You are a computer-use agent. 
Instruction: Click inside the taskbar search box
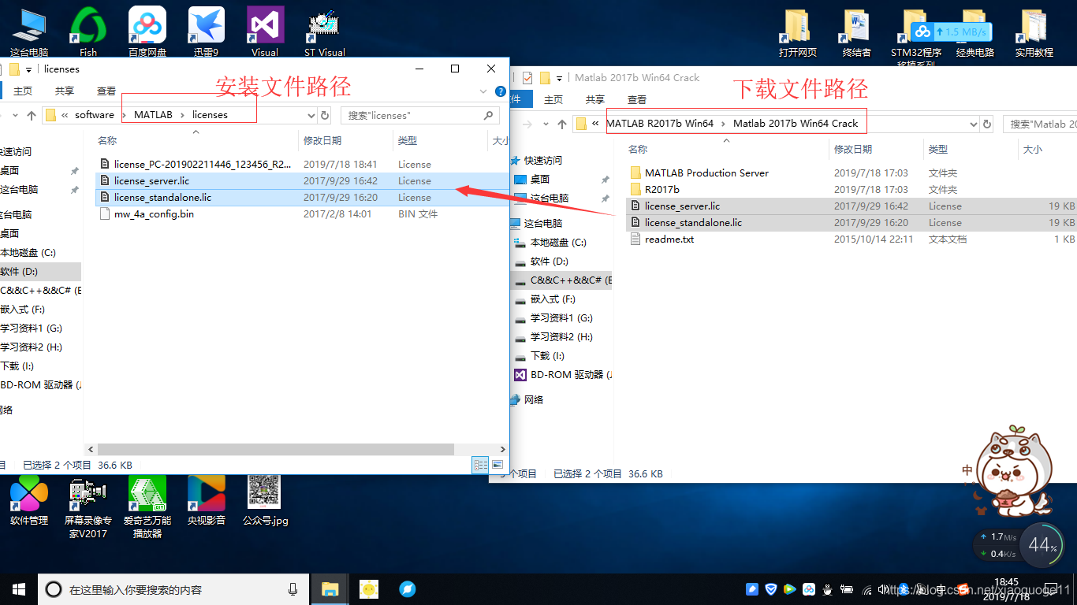(x=173, y=589)
